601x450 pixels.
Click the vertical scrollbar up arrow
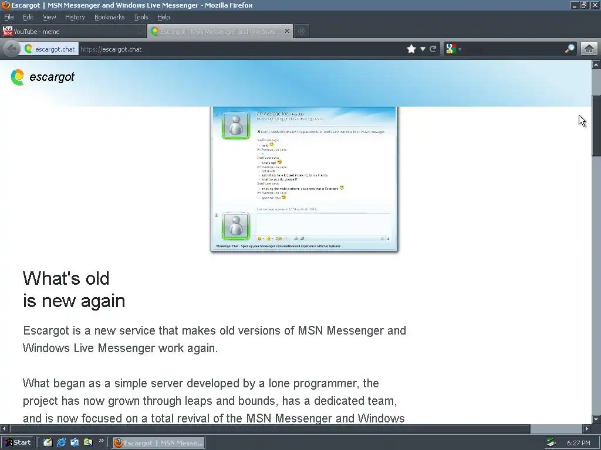coord(596,64)
